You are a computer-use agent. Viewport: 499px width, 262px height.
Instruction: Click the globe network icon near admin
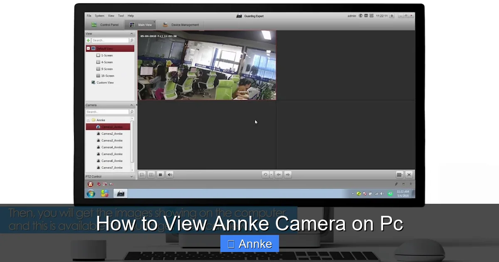pos(361,16)
